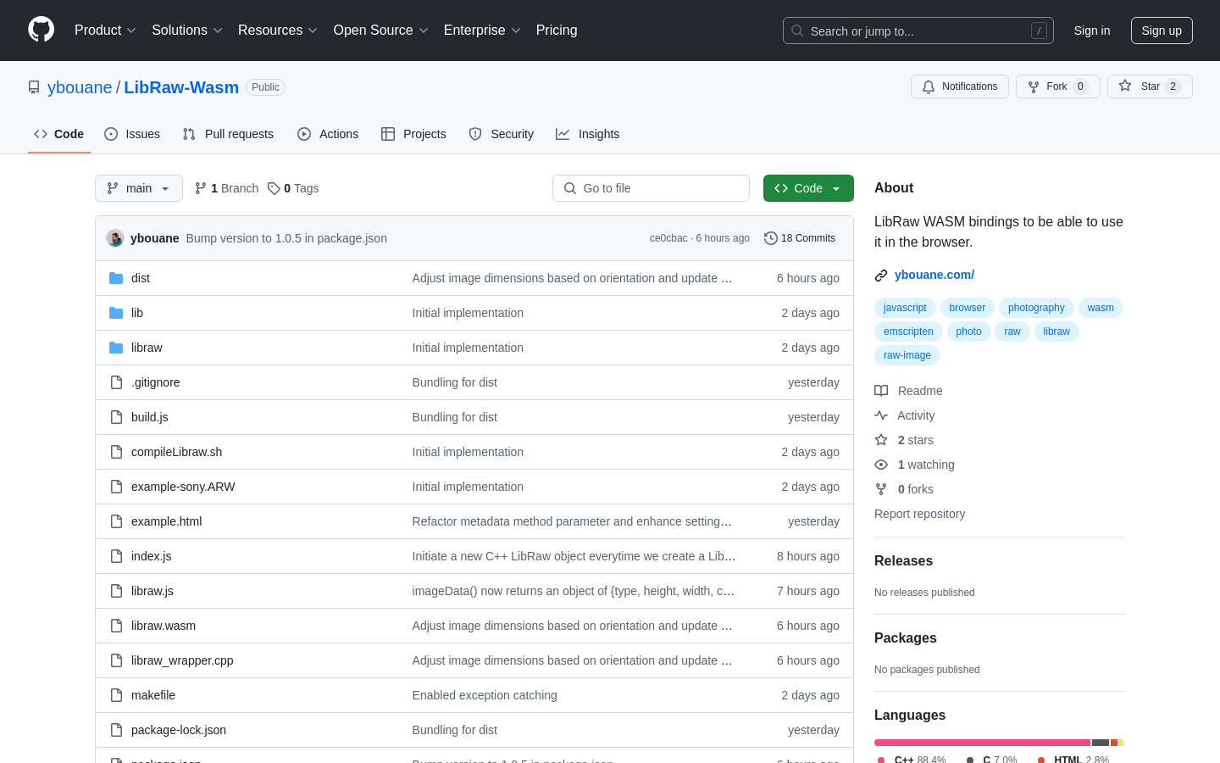Click the file icon for build.js
Screen dimensions: 1220x763
[x=116, y=417]
